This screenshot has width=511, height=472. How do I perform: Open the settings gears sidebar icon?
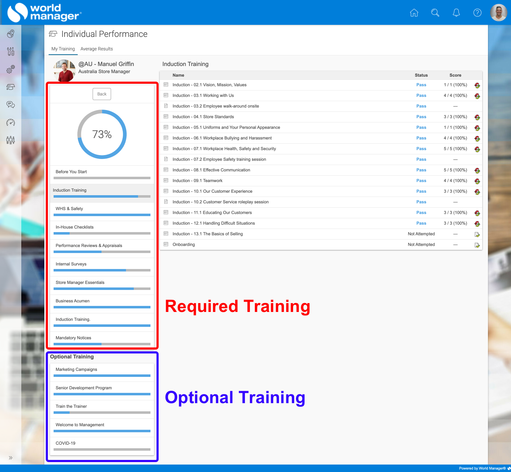pyautogui.click(x=11, y=69)
